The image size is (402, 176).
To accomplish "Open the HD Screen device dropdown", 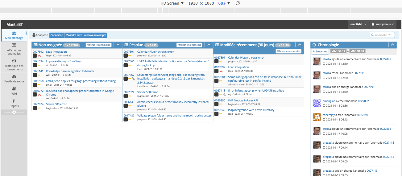I will pyautogui.click(x=172, y=3).
